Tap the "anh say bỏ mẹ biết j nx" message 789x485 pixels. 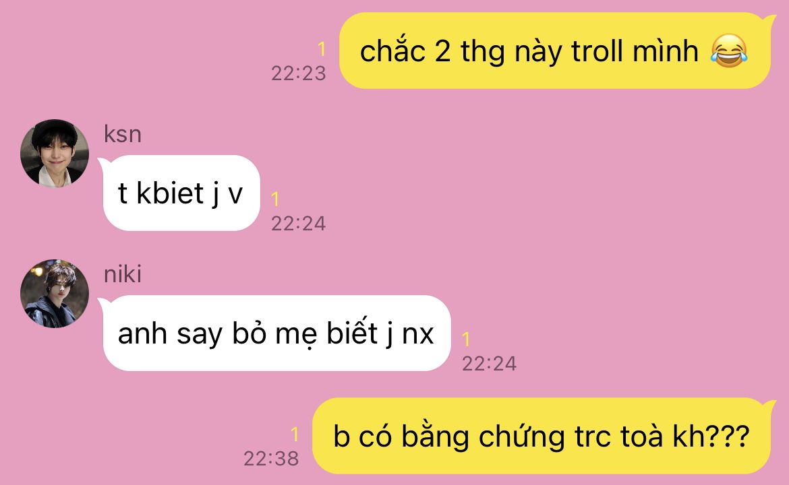pyautogui.click(x=276, y=333)
